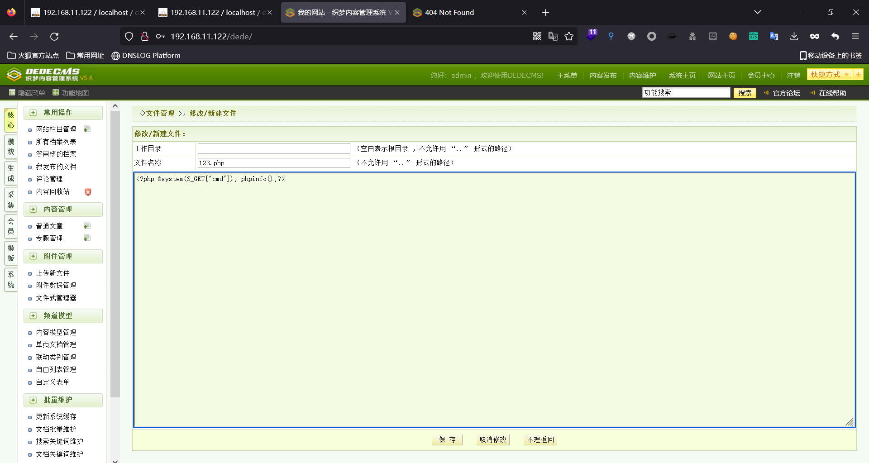Click the plus button beside 快捷方式
The height and width of the screenshot is (463, 869).
click(x=858, y=75)
